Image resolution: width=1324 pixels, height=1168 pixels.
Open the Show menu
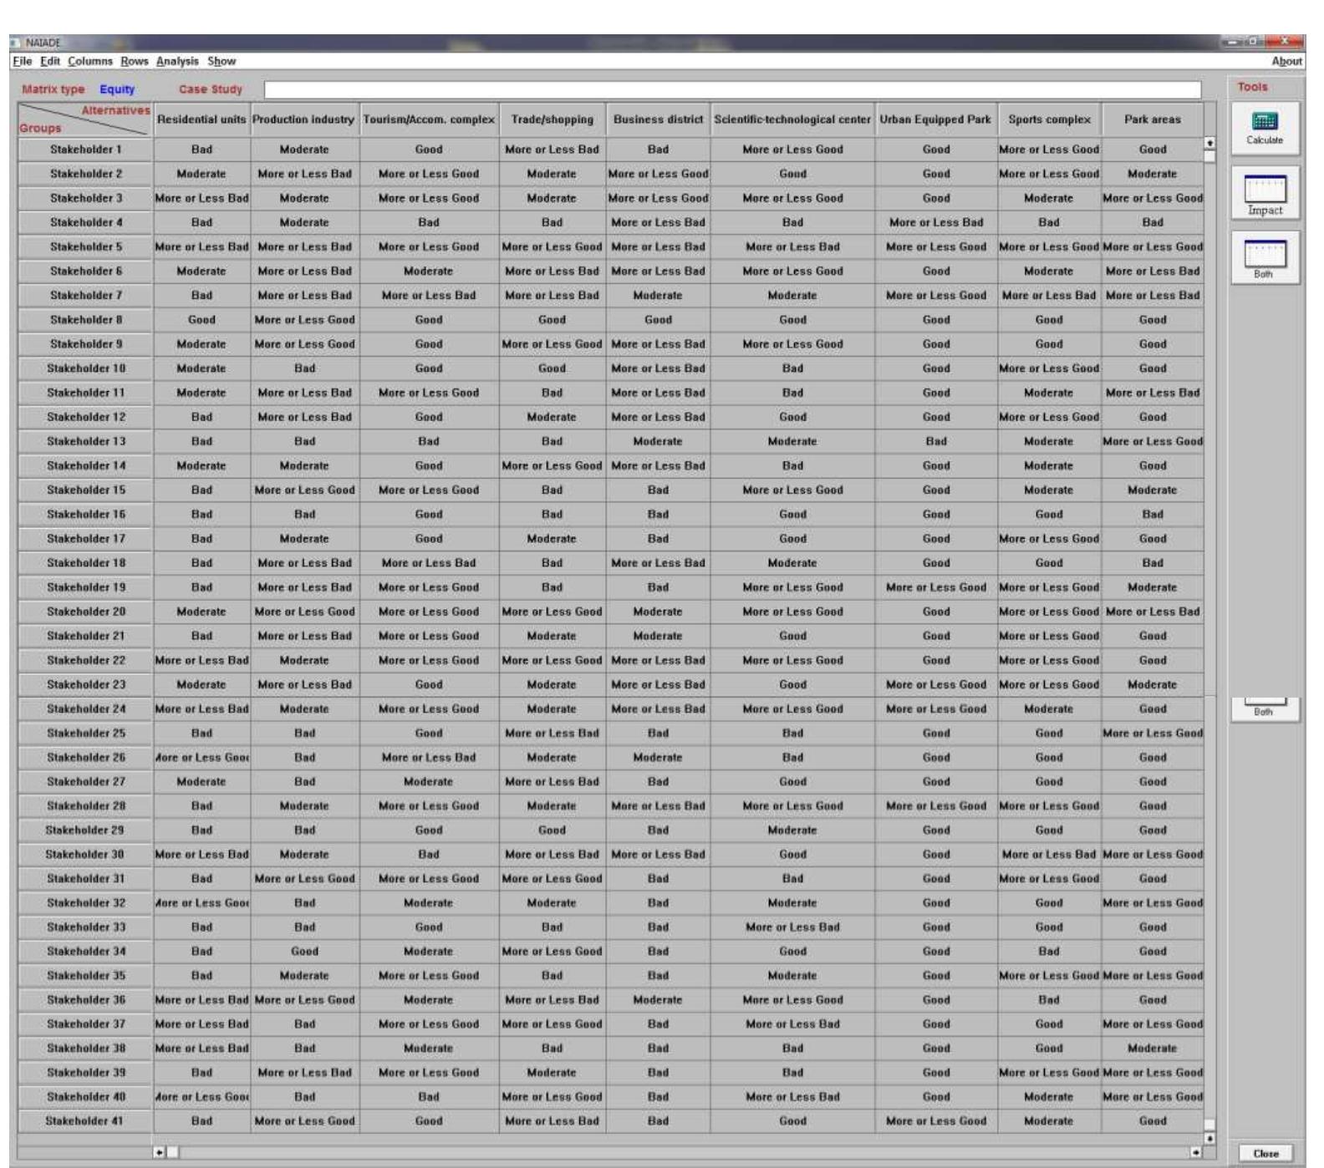point(222,61)
